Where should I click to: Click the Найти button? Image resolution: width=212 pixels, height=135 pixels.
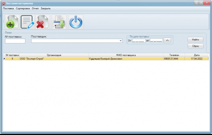196,39
